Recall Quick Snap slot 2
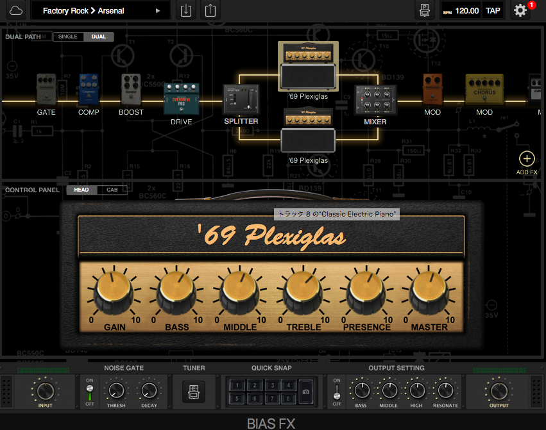 tap(255, 385)
